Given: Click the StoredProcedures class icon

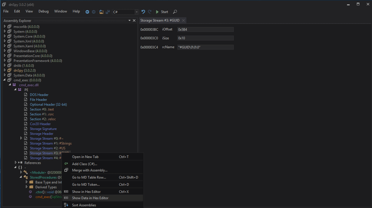Looking at the screenshot, I should click(26, 177).
